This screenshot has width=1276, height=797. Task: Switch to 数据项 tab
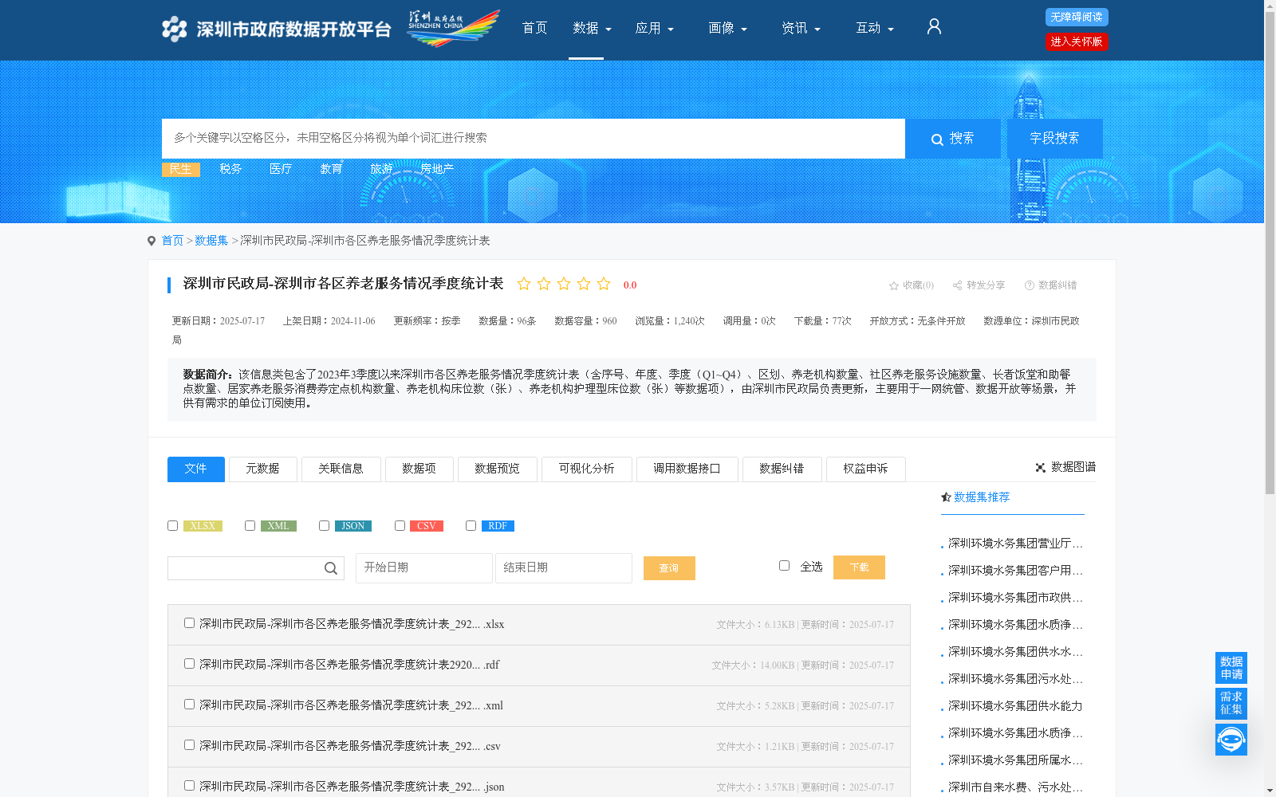419,469
